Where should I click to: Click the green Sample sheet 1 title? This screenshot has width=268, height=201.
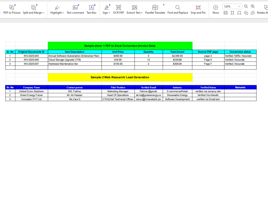click(120, 46)
